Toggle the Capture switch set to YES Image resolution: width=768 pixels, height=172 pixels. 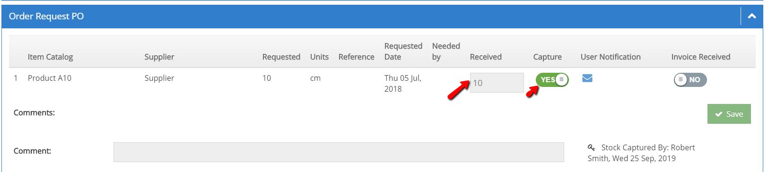552,80
